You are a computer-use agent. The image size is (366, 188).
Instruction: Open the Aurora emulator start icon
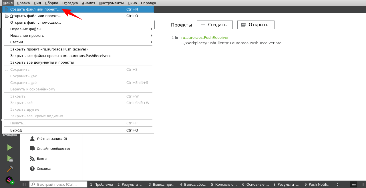pyautogui.click(x=10, y=180)
